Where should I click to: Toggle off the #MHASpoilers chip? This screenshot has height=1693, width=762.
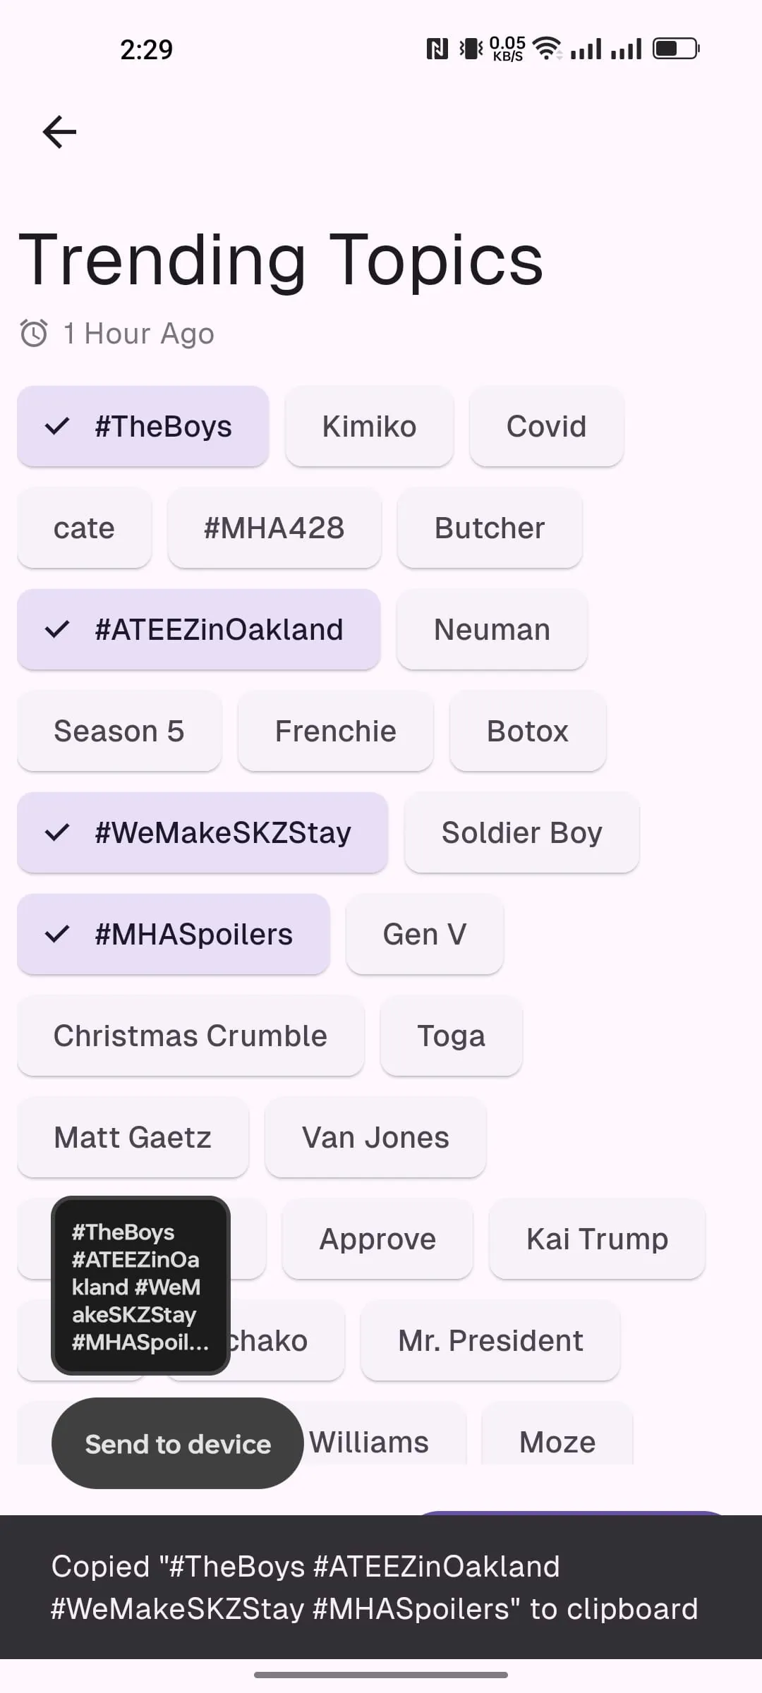(174, 934)
